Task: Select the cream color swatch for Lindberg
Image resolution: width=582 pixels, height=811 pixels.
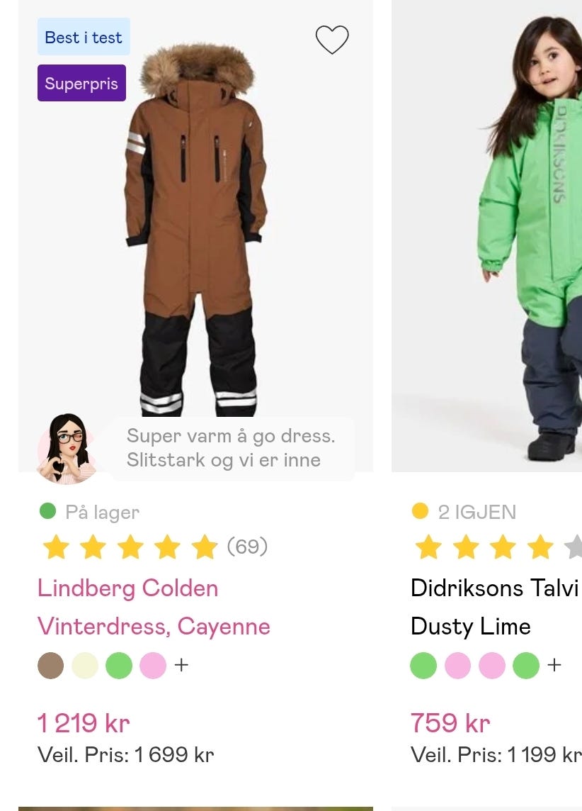Action: pos(85,665)
